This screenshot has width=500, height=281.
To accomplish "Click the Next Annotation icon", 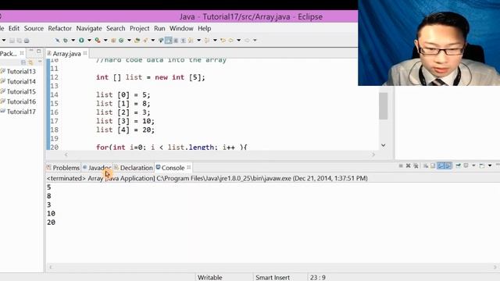I will (191, 41).
